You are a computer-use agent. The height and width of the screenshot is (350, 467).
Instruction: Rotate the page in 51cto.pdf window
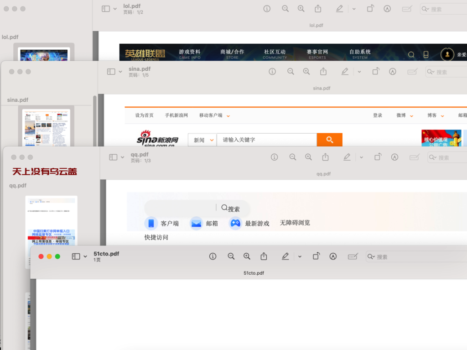317,256
